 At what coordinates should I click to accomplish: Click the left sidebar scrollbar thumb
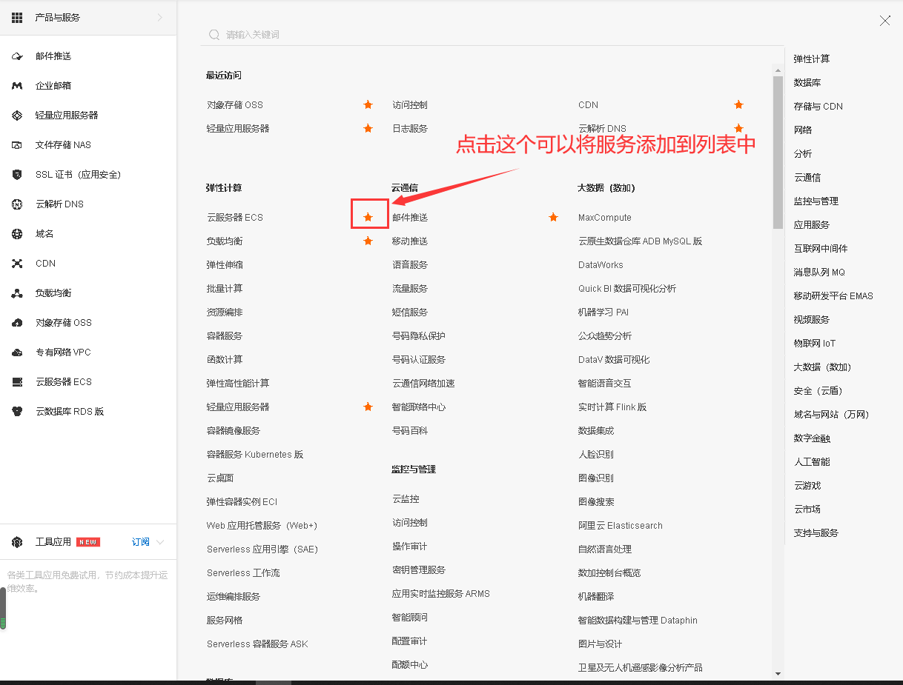point(3,608)
